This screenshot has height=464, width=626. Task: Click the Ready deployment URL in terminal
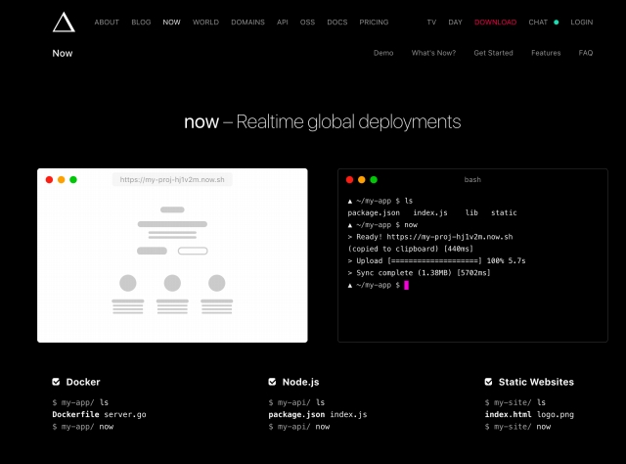pyautogui.click(x=450, y=237)
